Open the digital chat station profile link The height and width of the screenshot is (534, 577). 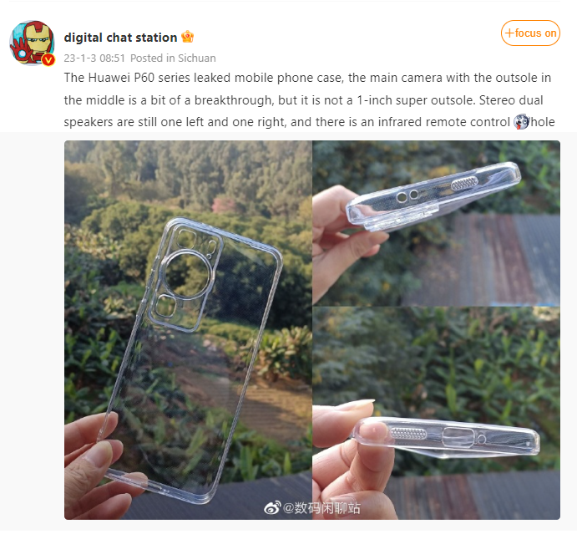pos(120,37)
